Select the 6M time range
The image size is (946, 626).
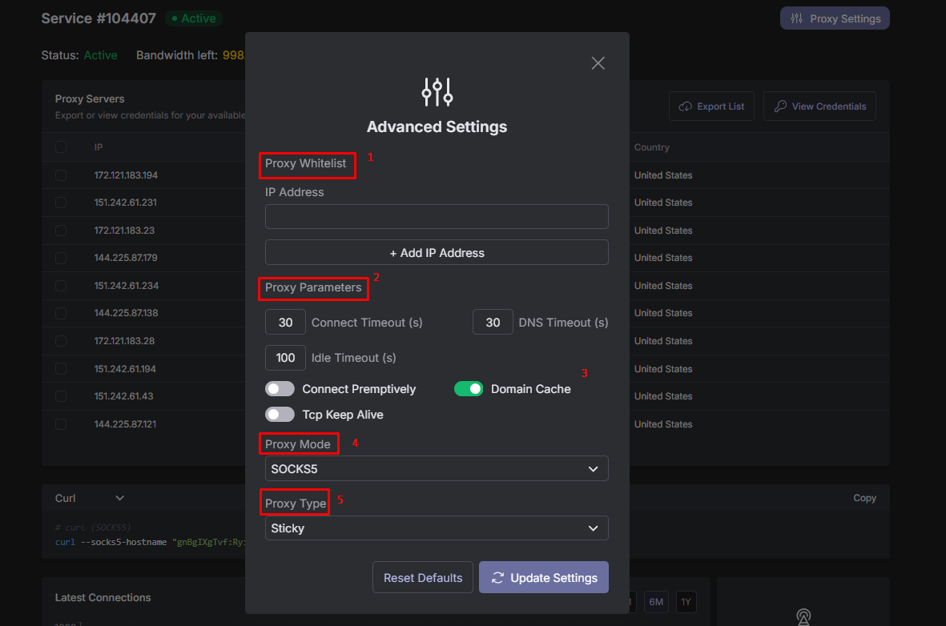click(x=656, y=602)
